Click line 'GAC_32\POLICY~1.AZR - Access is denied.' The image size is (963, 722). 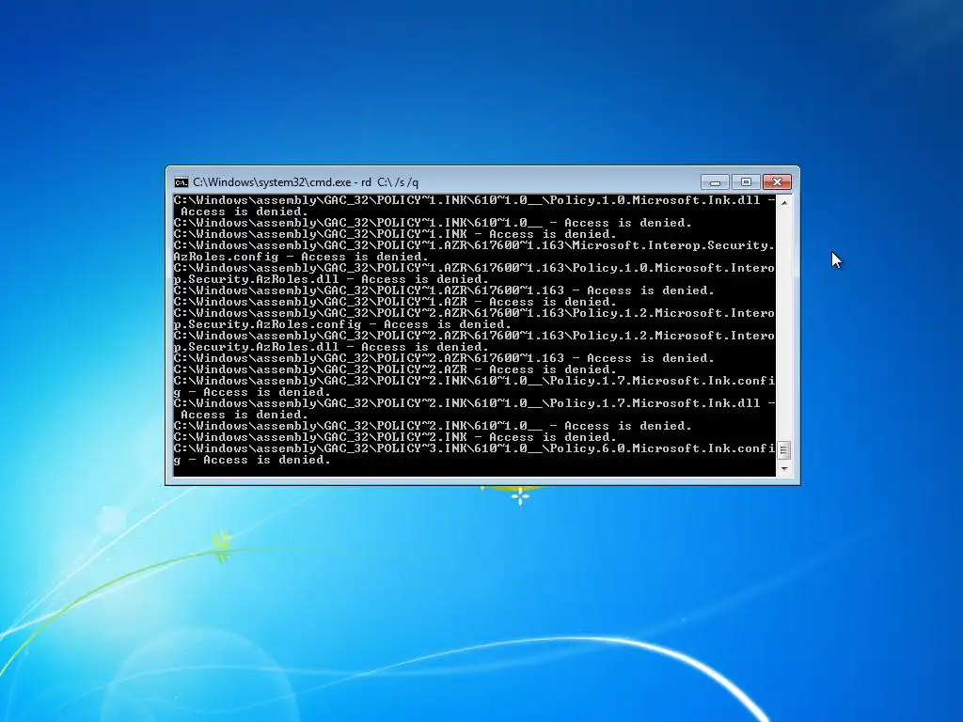pos(395,302)
